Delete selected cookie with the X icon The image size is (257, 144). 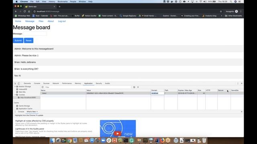point(138,87)
